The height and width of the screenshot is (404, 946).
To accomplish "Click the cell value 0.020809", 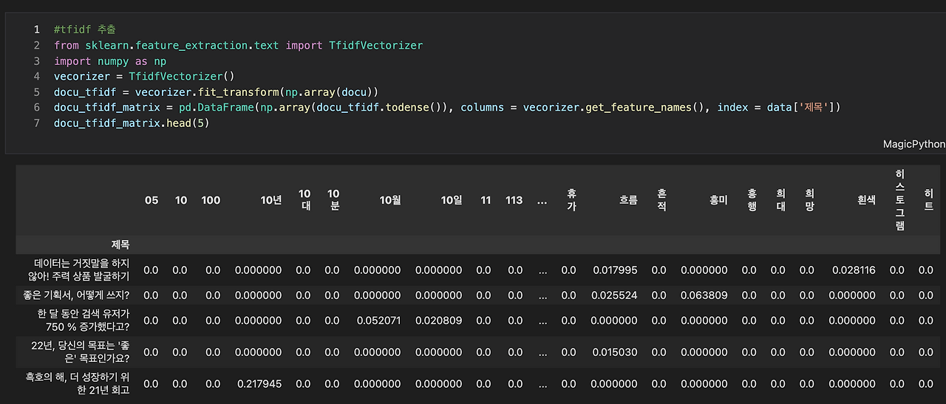I will (x=439, y=320).
